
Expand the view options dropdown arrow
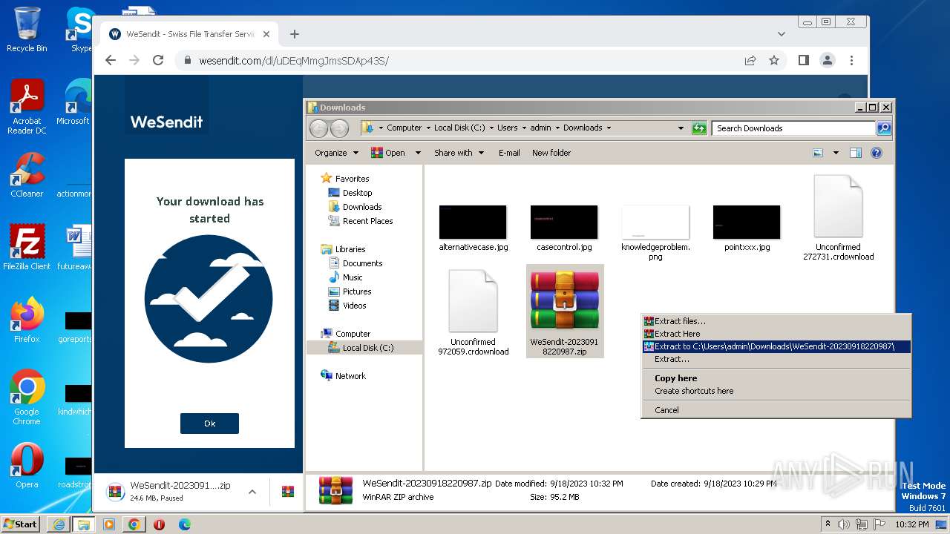836,153
